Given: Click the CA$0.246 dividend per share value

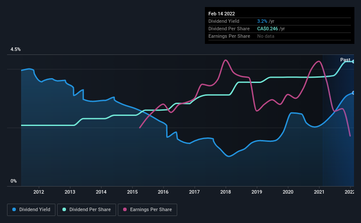Looking at the screenshot, I should point(267,29).
